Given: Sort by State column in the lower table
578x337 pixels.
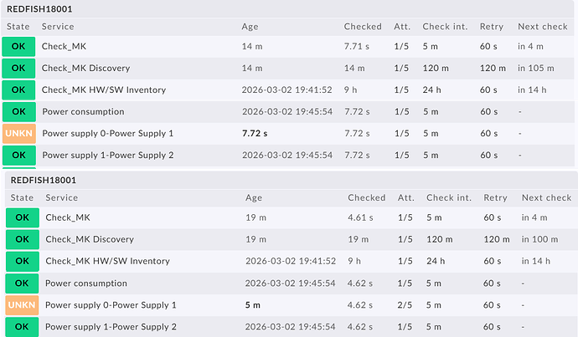Looking at the screenshot, I should click(22, 197).
